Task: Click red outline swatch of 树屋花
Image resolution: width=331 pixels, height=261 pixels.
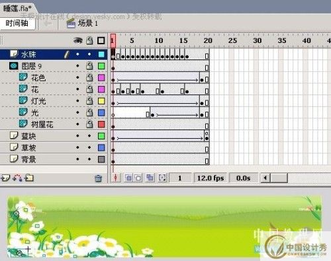Action: [101, 124]
